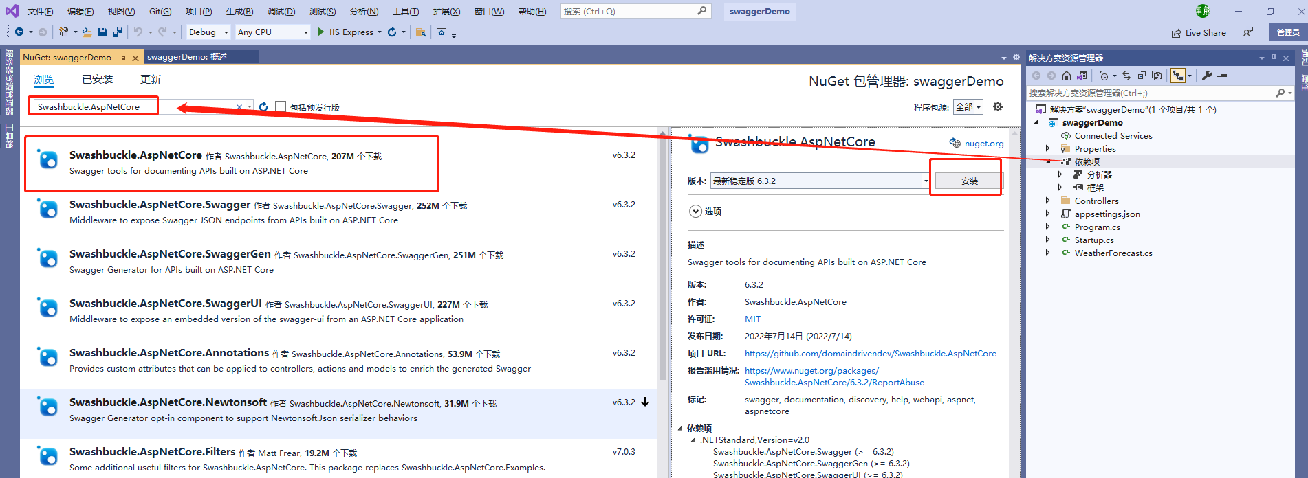
Task: Toggle the include prerelease checkbox
Action: click(x=281, y=106)
